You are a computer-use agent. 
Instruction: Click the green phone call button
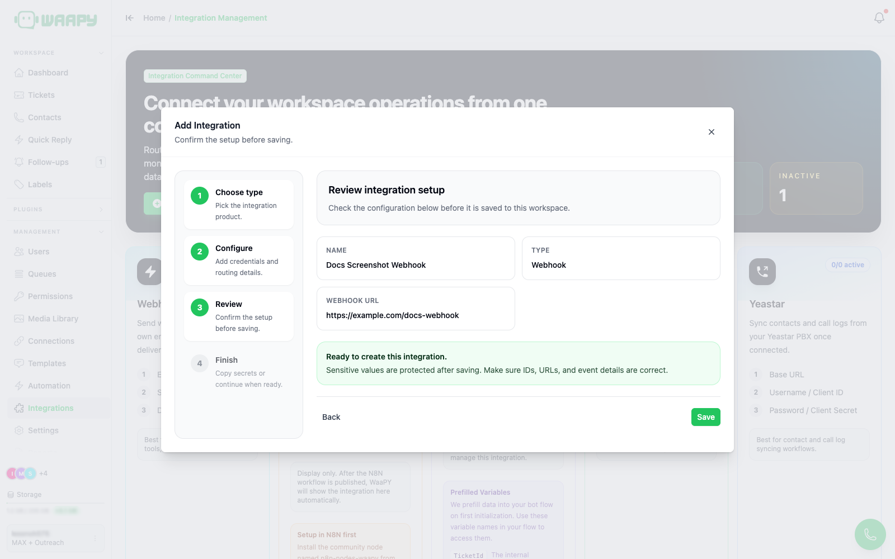(x=870, y=534)
